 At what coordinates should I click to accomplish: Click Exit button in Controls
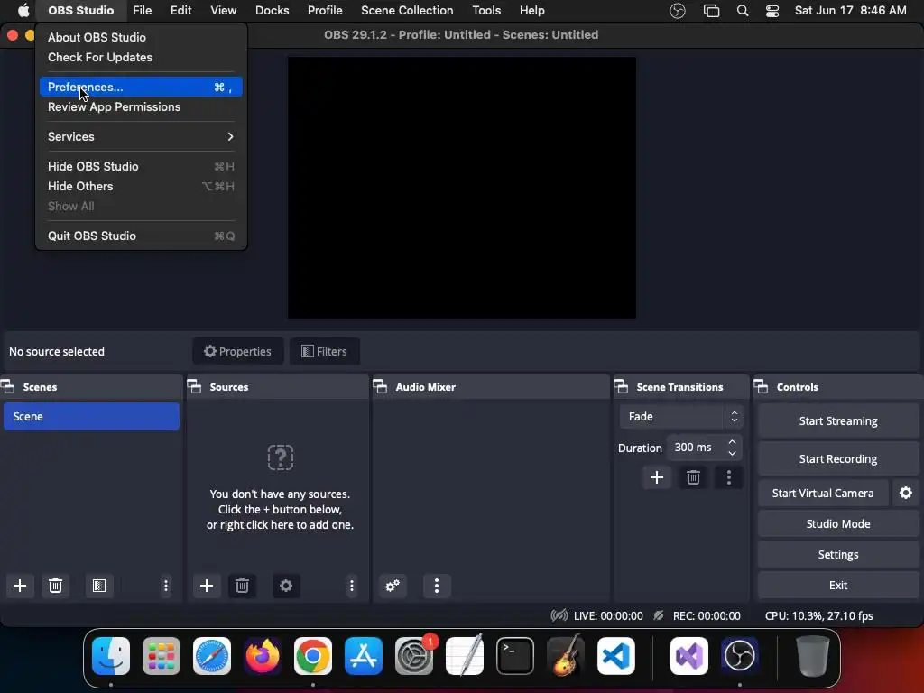coord(838,585)
